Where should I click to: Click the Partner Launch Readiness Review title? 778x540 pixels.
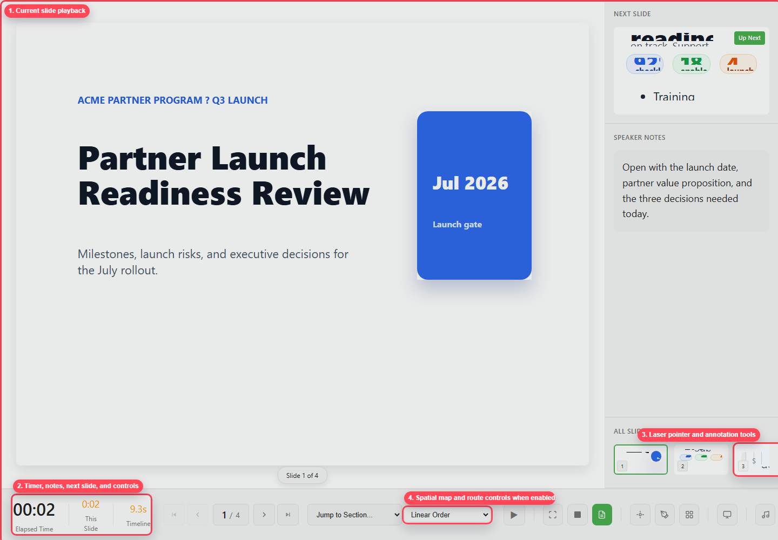(x=224, y=176)
